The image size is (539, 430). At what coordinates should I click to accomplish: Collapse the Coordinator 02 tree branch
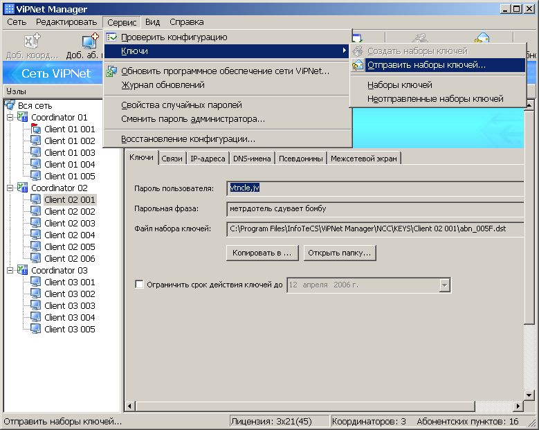[10, 188]
